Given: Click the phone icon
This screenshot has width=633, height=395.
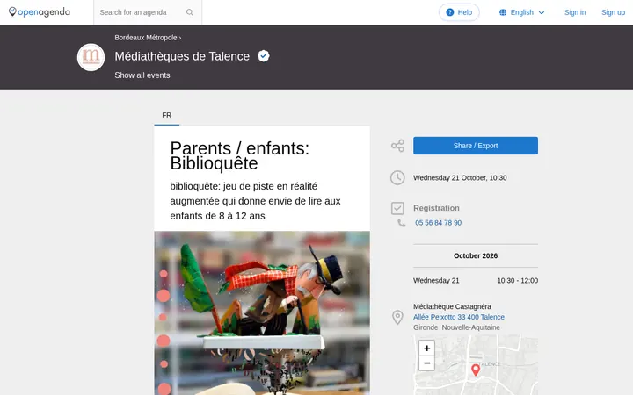Looking at the screenshot, I should coord(401,223).
